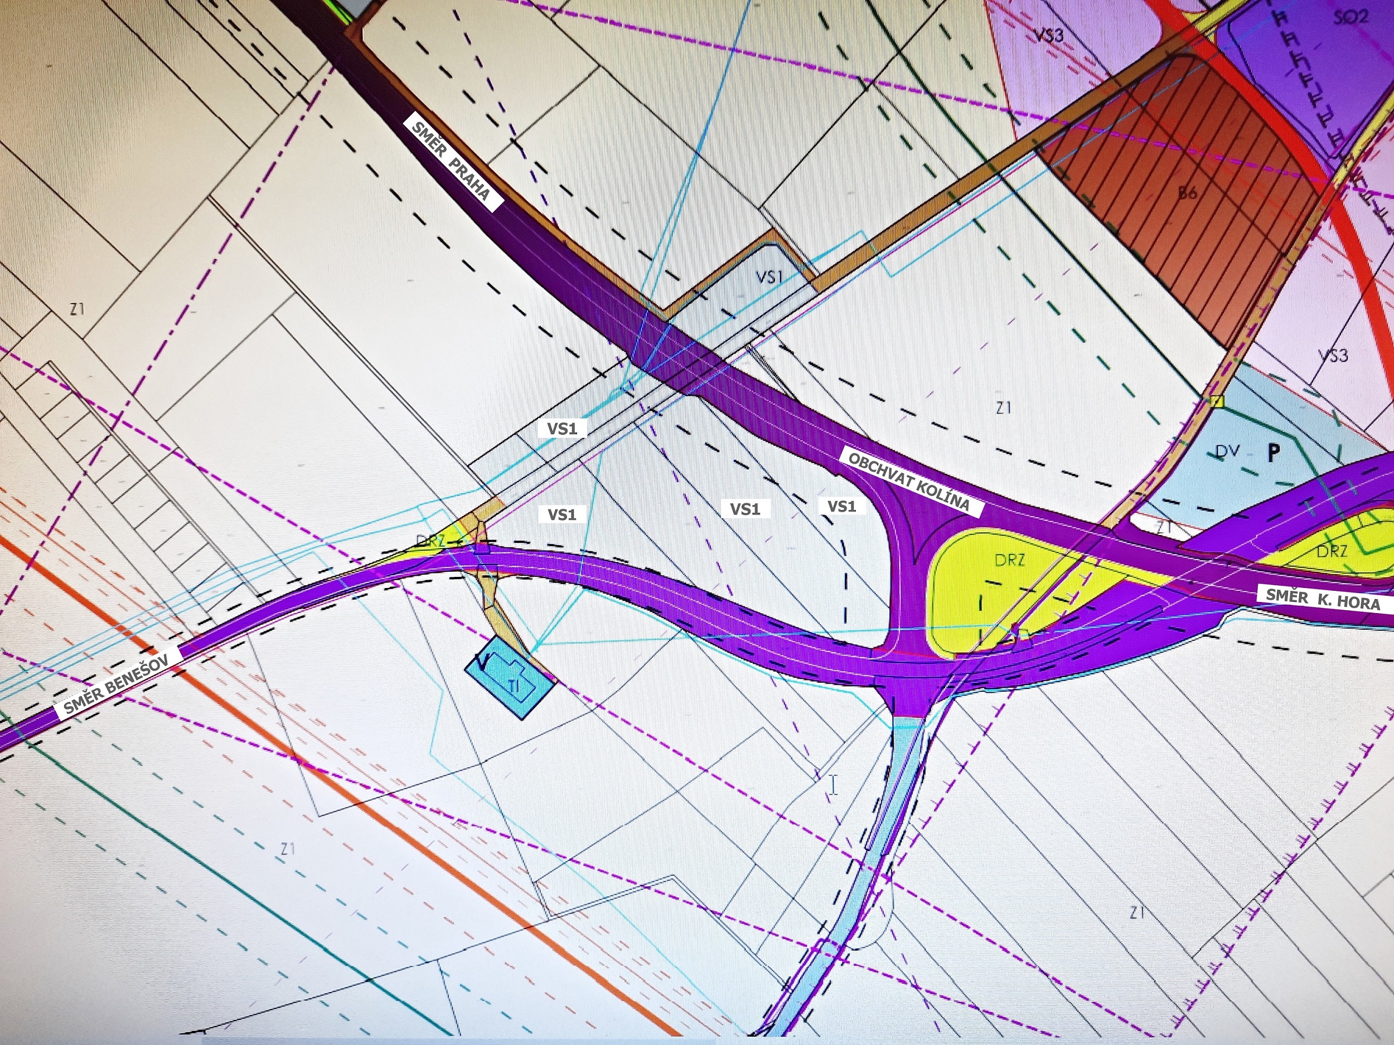Click the SO2 zone label
The image size is (1394, 1045).
pyautogui.click(x=1350, y=17)
